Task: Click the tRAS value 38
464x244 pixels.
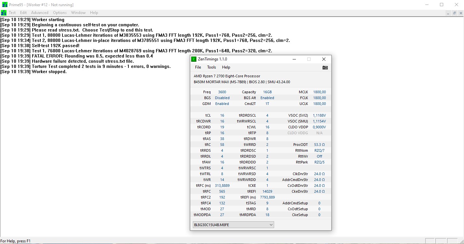Action: point(222,139)
